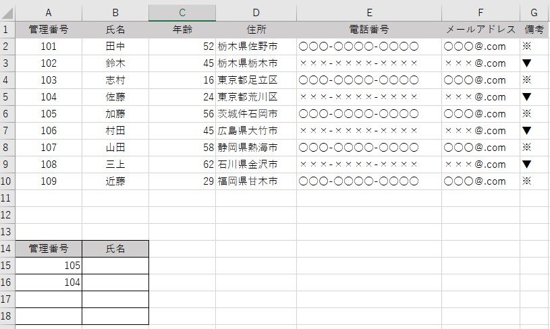This screenshot has height=329, width=550.
Task: Select row 14 header
Action: (x=7, y=249)
